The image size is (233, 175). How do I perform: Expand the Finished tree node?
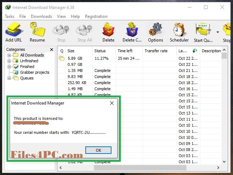click(x=9, y=67)
